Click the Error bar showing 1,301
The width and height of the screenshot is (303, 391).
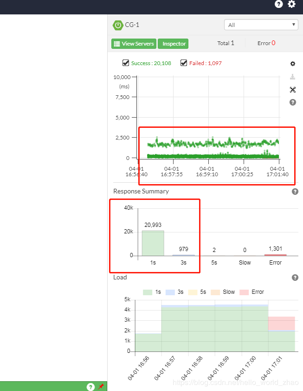pos(275,255)
